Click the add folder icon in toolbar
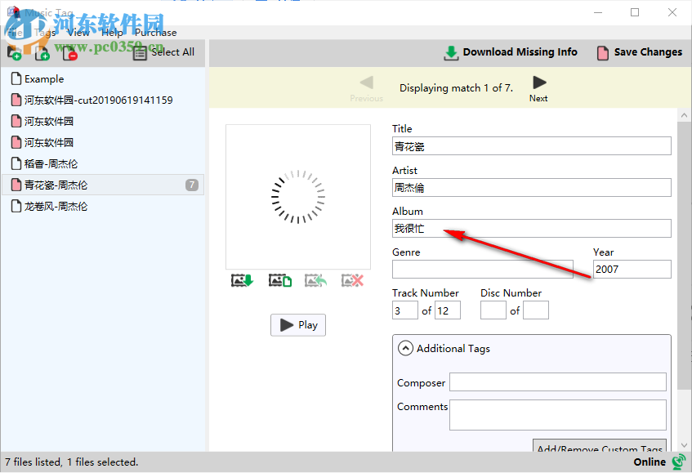Image resolution: width=692 pixels, height=473 pixels. point(14,52)
